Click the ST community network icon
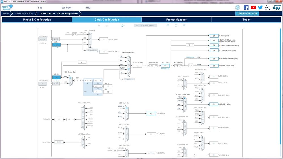Screen dimensions: 283x159 point(267,7)
